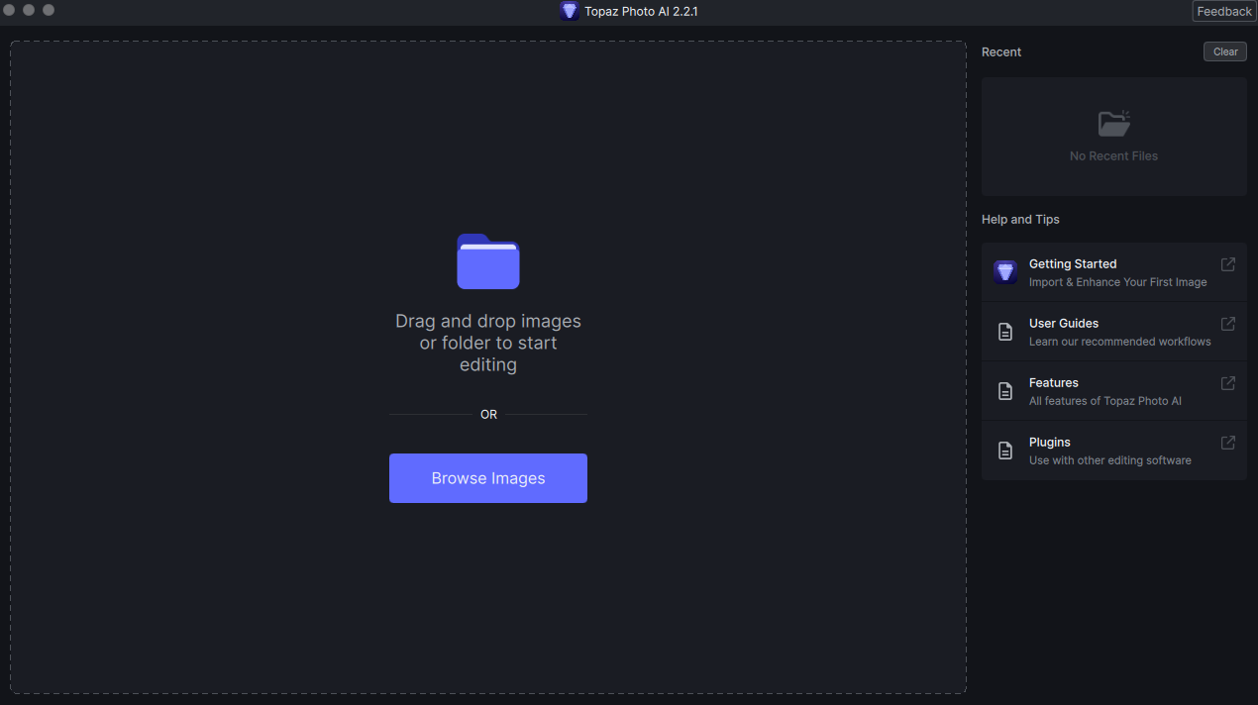Close the Topaz Photo AI window
Viewport: 1258px width, 705px height.
pyautogui.click(x=10, y=10)
